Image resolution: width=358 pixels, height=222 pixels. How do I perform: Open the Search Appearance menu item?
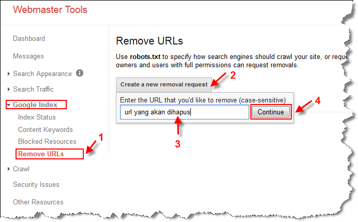(42, 74)
